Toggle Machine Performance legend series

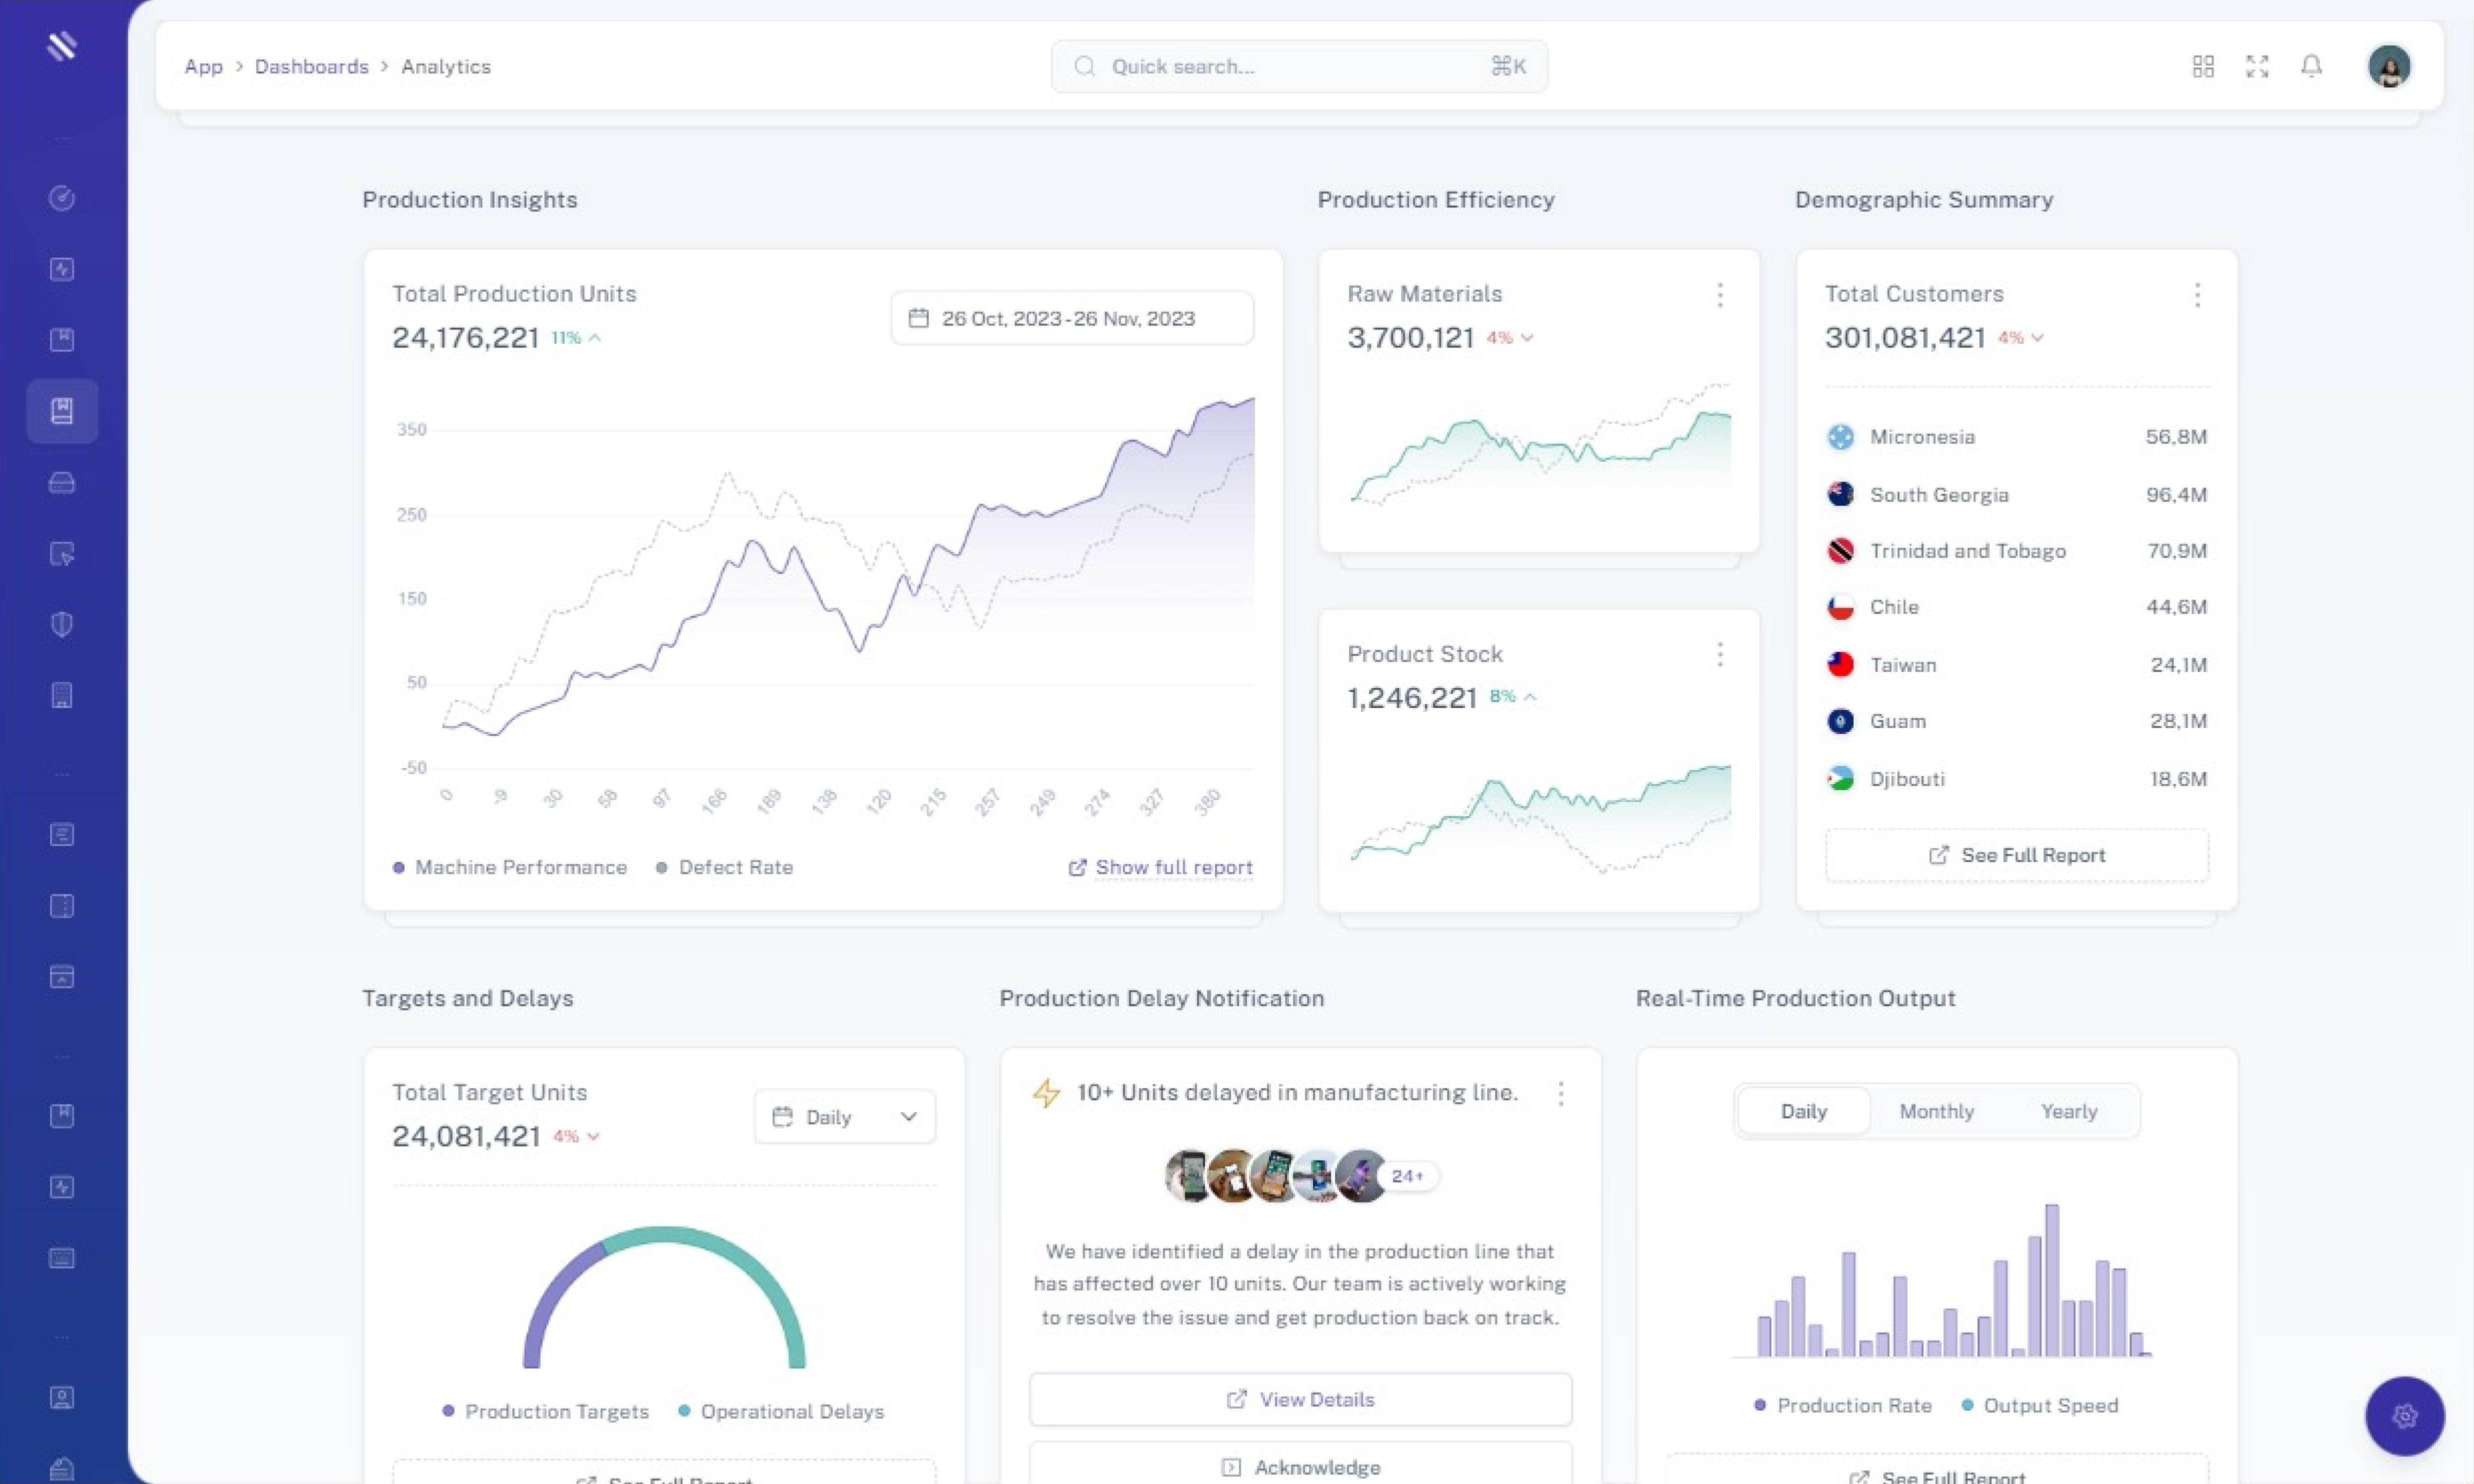tap(510, 867)
